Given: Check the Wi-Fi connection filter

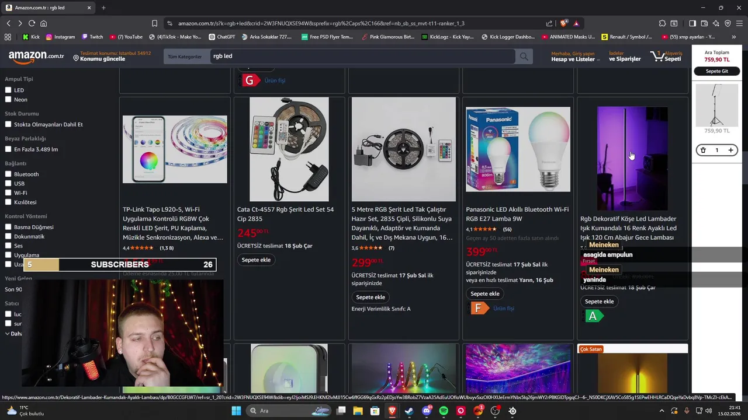Looking at the screenshot, I should pyautogui.click(x=8, y=193).
